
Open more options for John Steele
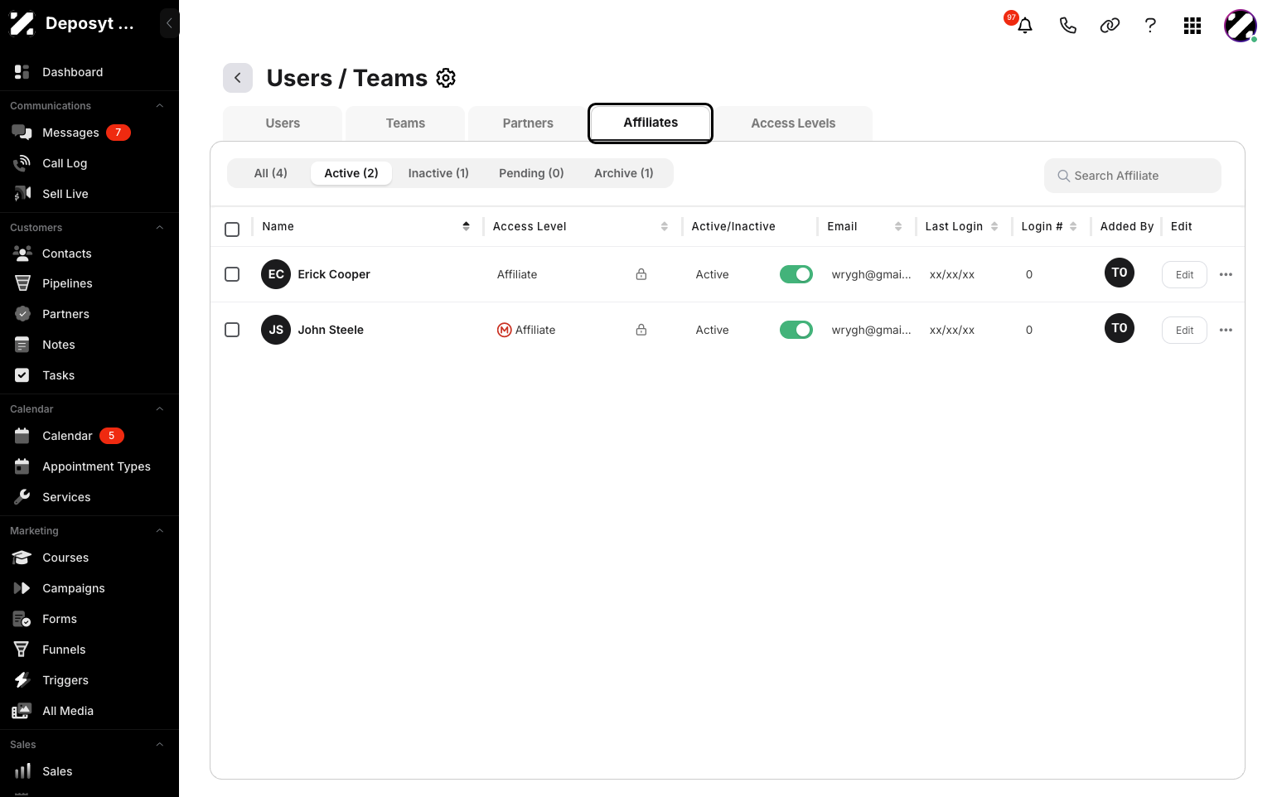click(x=1226, y=330)
